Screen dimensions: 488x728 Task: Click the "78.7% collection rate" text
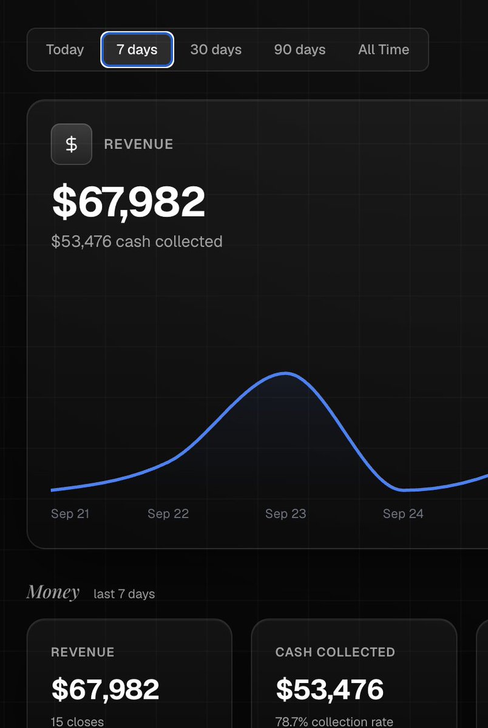pos(334,722)
